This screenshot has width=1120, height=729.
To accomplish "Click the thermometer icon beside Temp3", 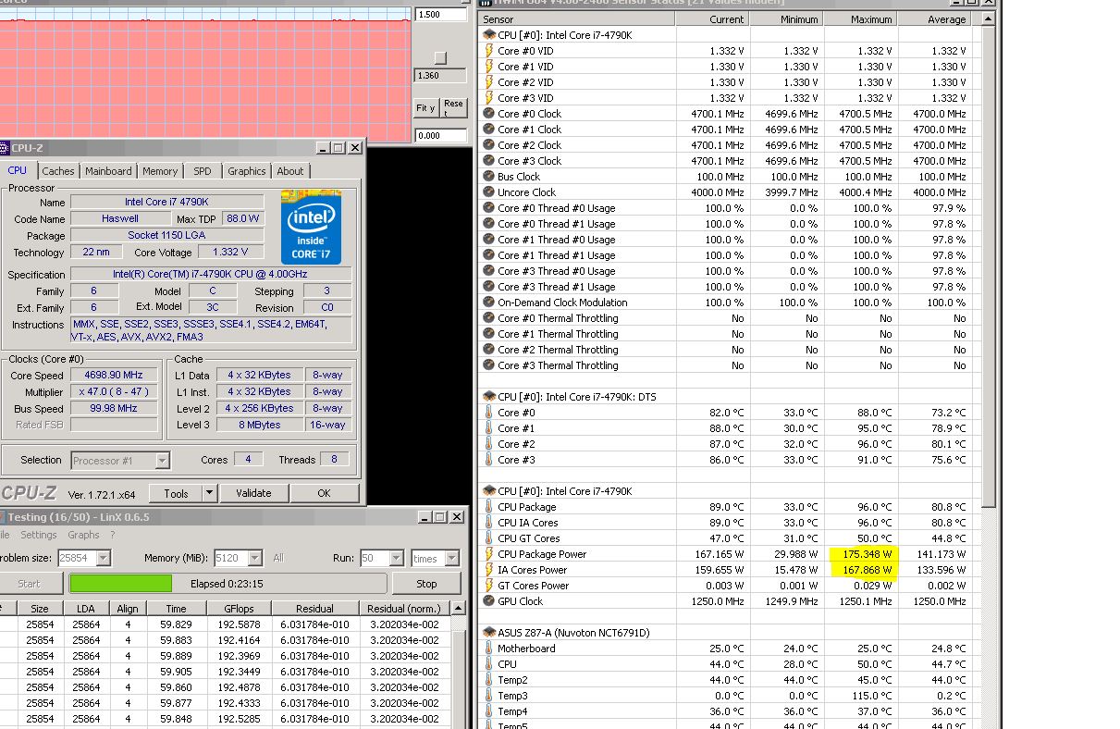I will [x=489, y=696].
